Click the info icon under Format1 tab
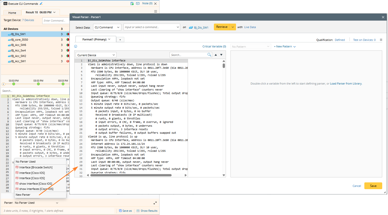Image resolution: width=388 pixels, height=215 pixels. click(x=76, y=46)
